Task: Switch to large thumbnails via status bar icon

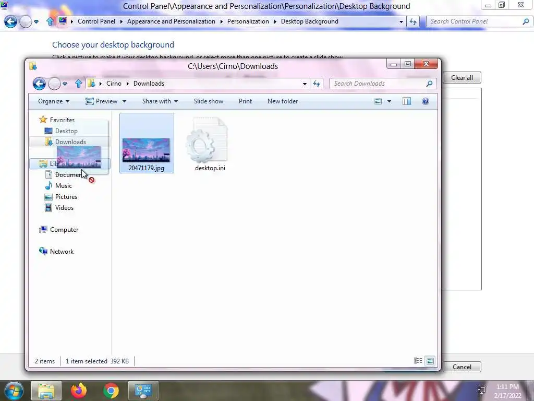Action: pyautogui.click(x=430, y=361)
